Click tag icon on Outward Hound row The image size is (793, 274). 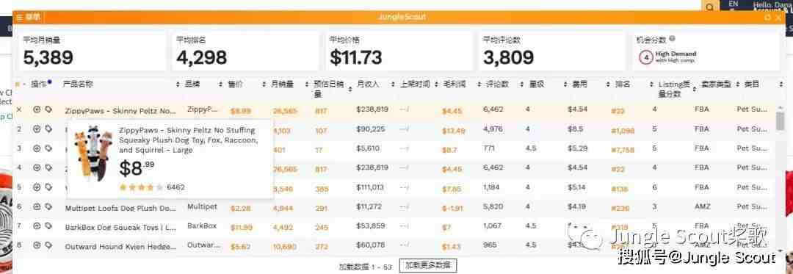click(48, 245)
